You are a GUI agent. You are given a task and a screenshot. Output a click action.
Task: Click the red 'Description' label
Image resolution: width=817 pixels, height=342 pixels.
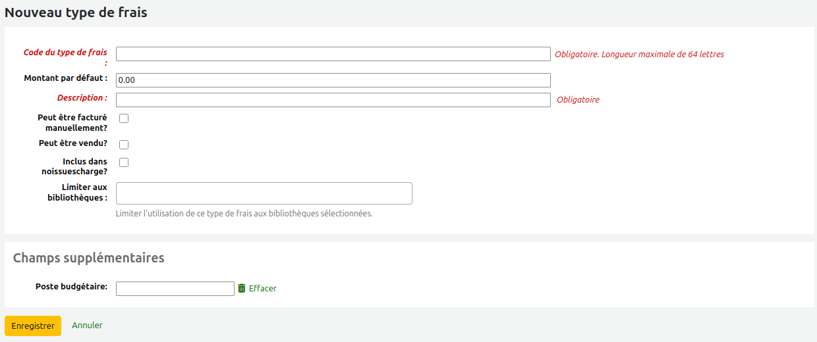pos(82,98)
